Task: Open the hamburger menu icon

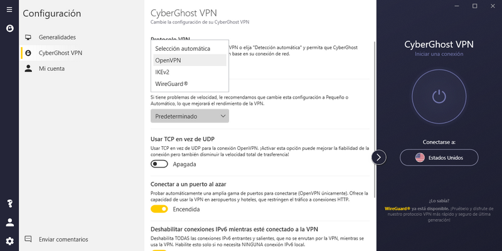Action: (9, 9)
